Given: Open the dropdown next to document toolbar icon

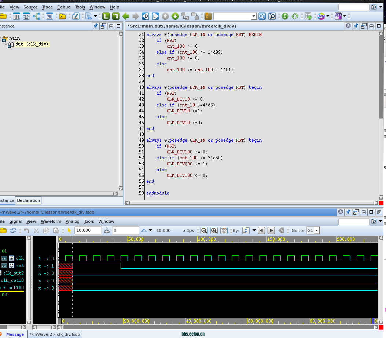Looking at the screenshot, I should [95, 16].
